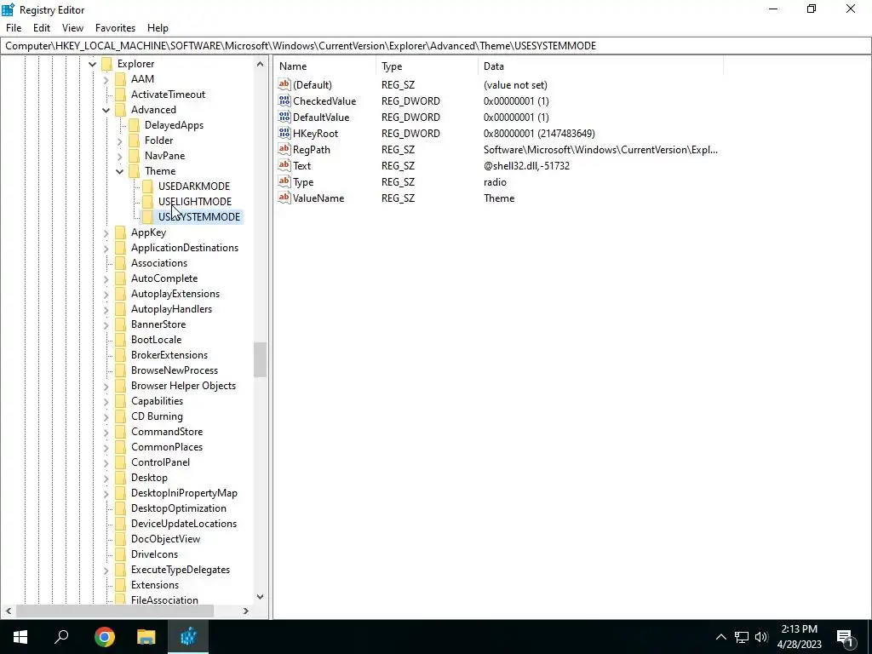Click the Desktop folder icon
The image size is (872, 654).
pyautogui.click(x=121, y=478)
